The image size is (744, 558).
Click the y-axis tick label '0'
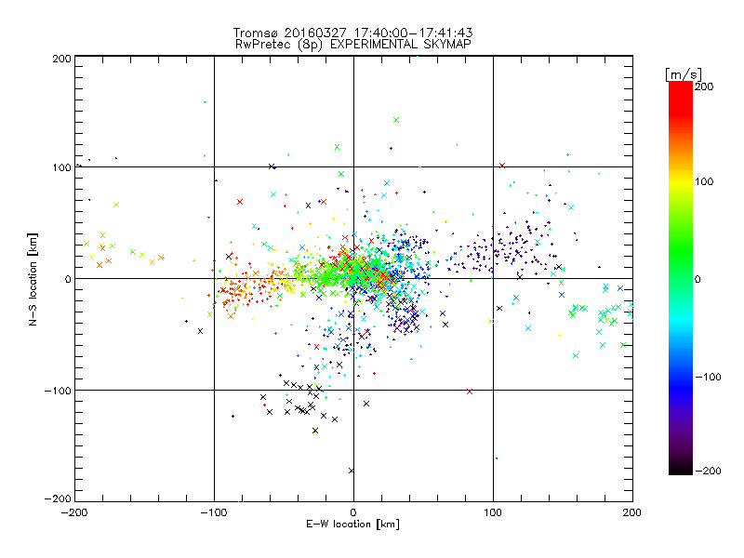(x=67, y=279)
